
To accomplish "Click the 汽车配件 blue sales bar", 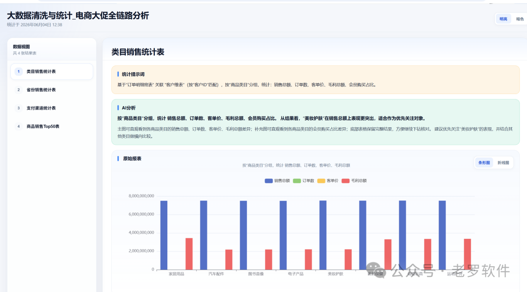I will coord(203,235).
